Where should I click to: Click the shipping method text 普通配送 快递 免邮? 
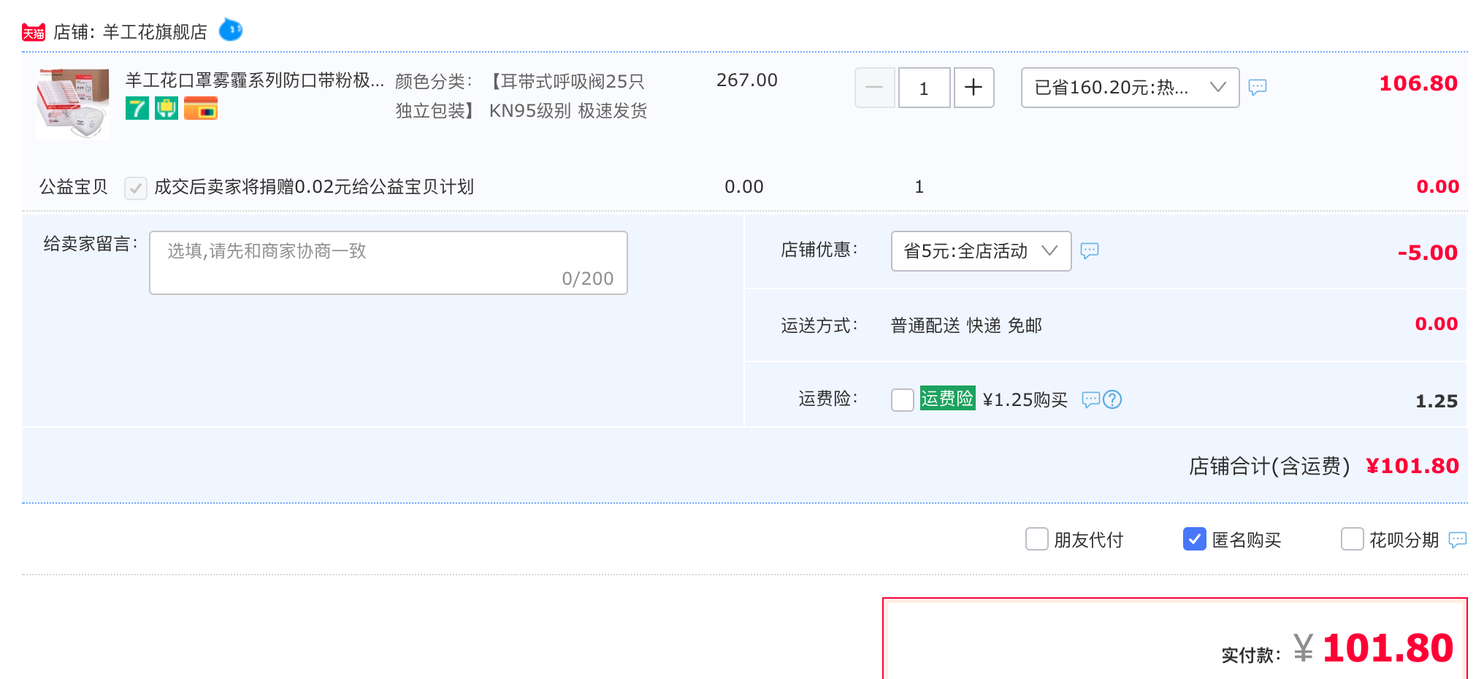tap(966, 326)
